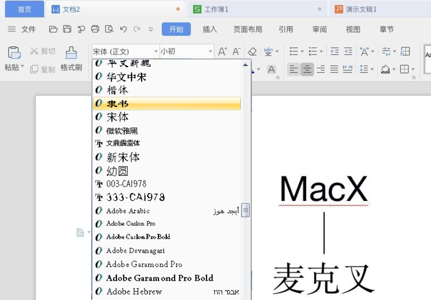Image resolution: width=431 pixels, height=300 pixels.
Task: Switch to the 工作簿1 spreadsheet tab
Action: click(x=258, y=10)
